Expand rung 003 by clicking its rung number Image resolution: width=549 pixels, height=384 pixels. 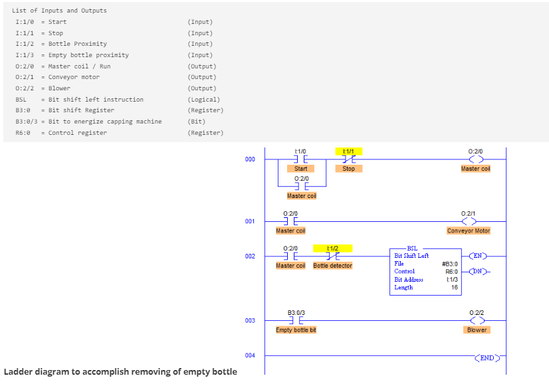point(251,320)
